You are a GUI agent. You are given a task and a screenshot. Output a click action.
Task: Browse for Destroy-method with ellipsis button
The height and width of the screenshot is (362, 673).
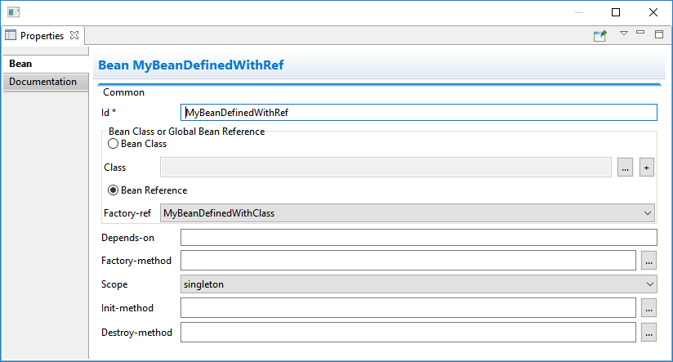[648, 333]
